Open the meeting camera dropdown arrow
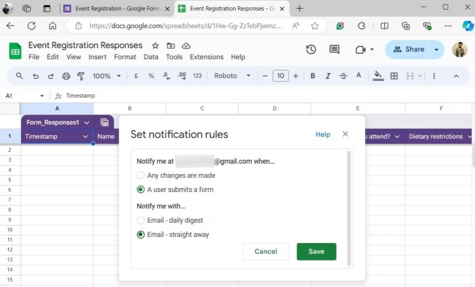 tap(372, 49)
